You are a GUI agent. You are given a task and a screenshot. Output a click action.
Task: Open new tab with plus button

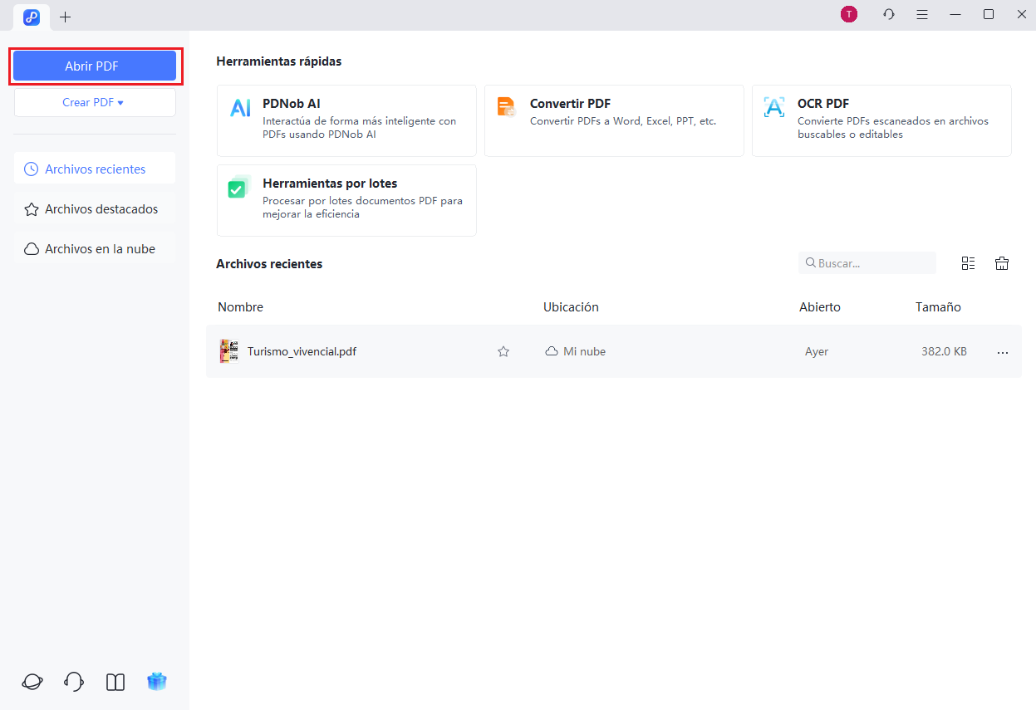[x=66, y=17]
